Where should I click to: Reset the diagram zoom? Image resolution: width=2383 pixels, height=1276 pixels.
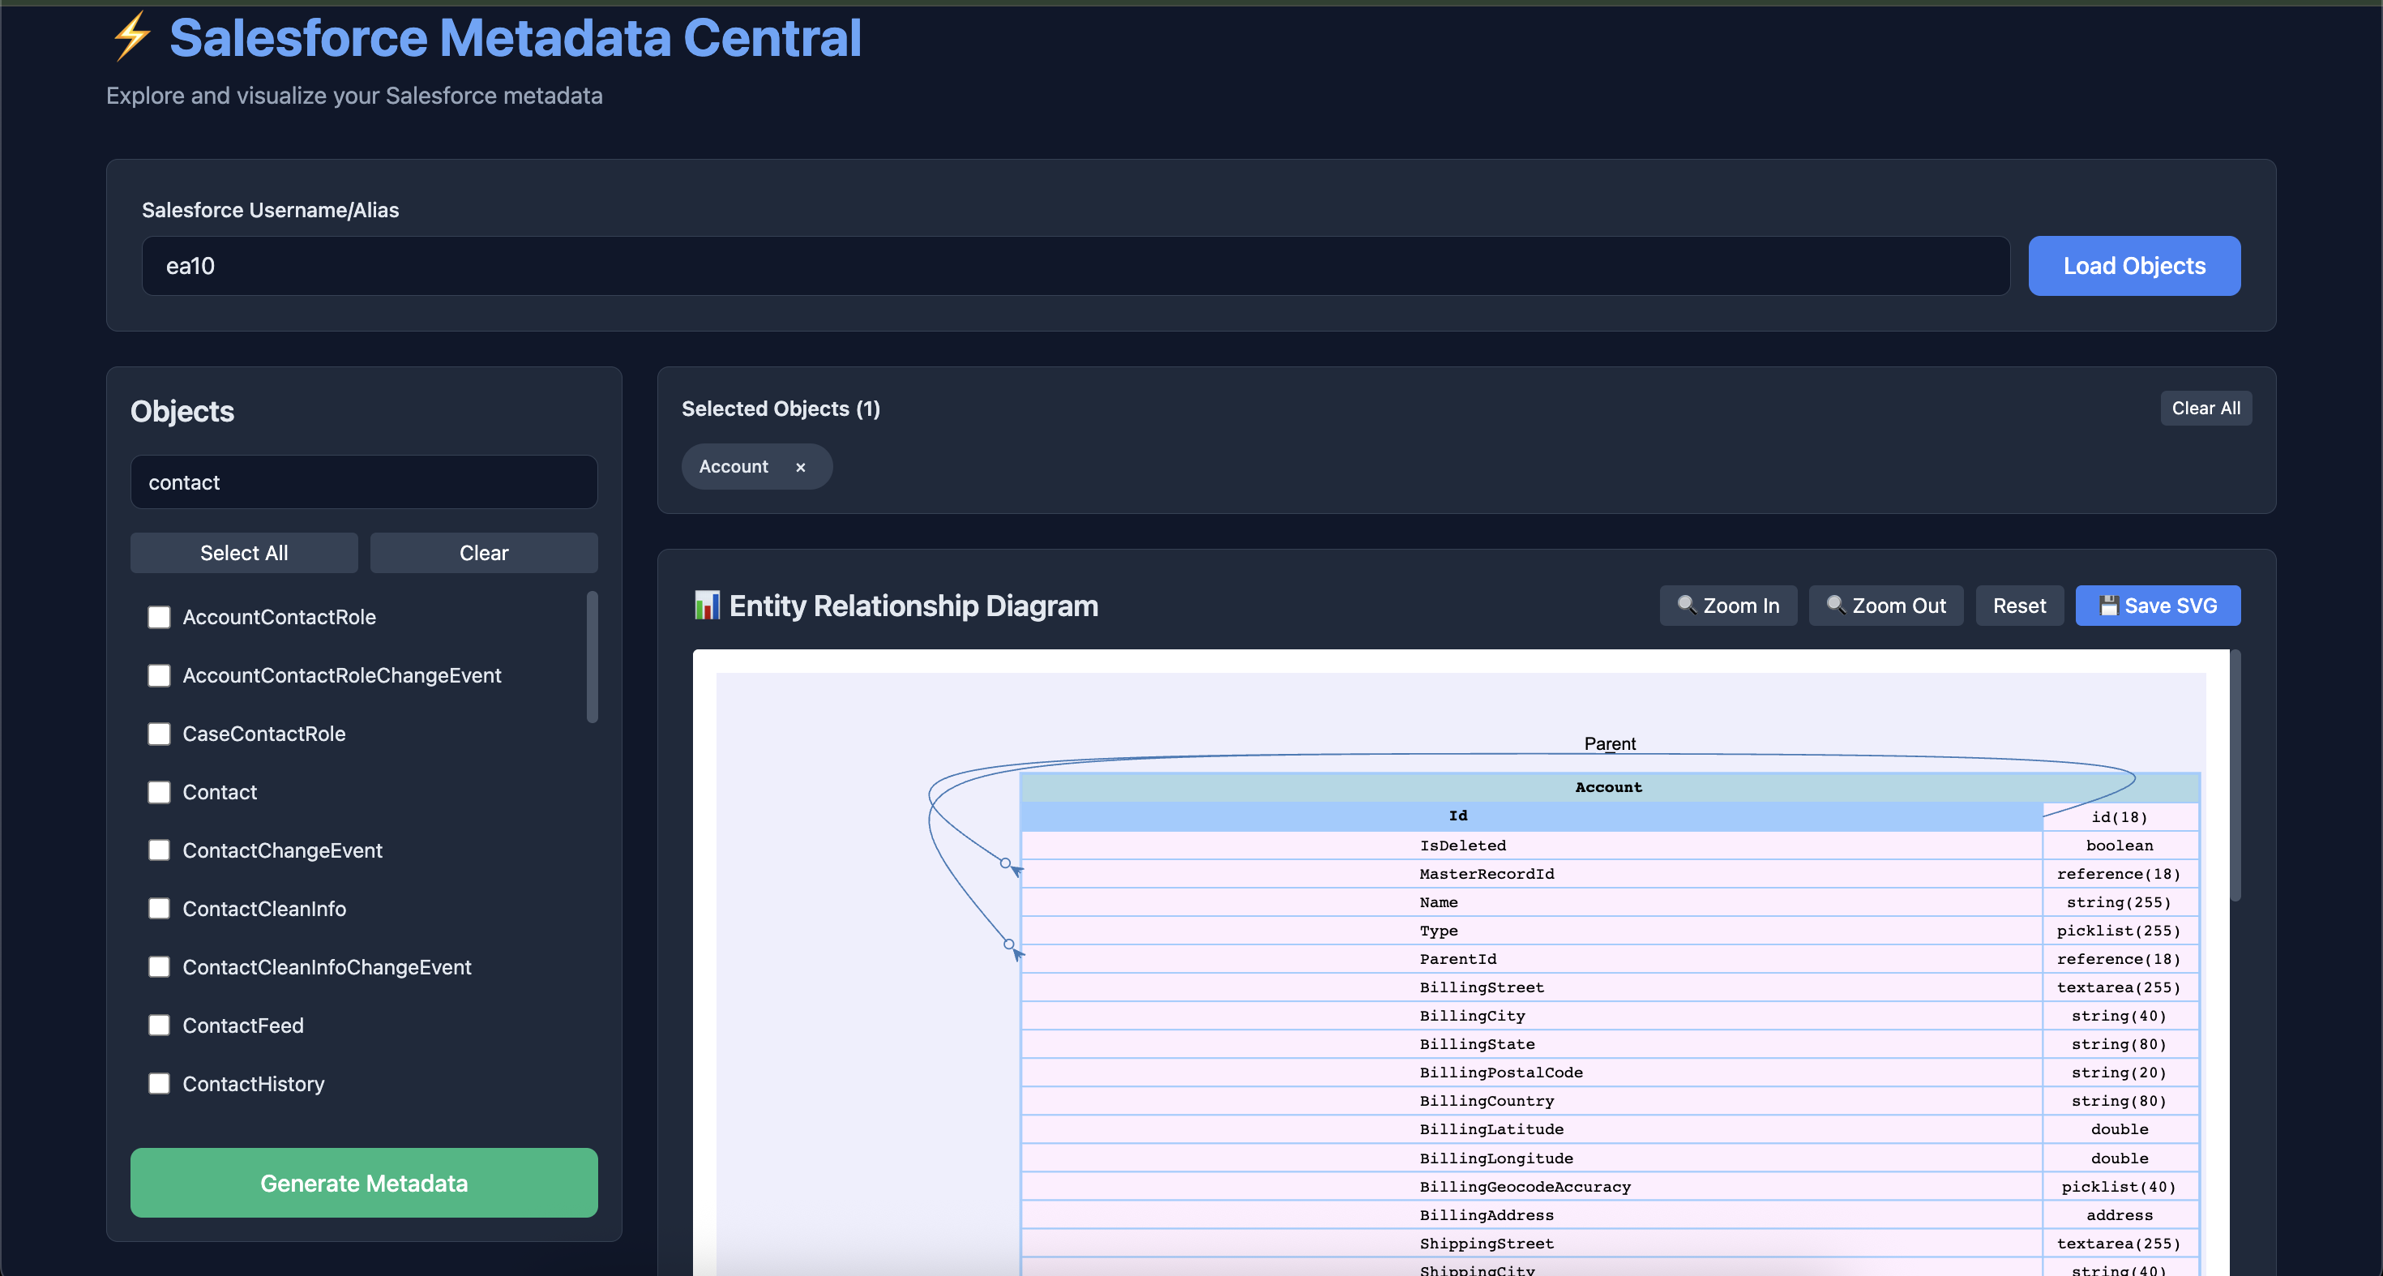click(2018, 605)
